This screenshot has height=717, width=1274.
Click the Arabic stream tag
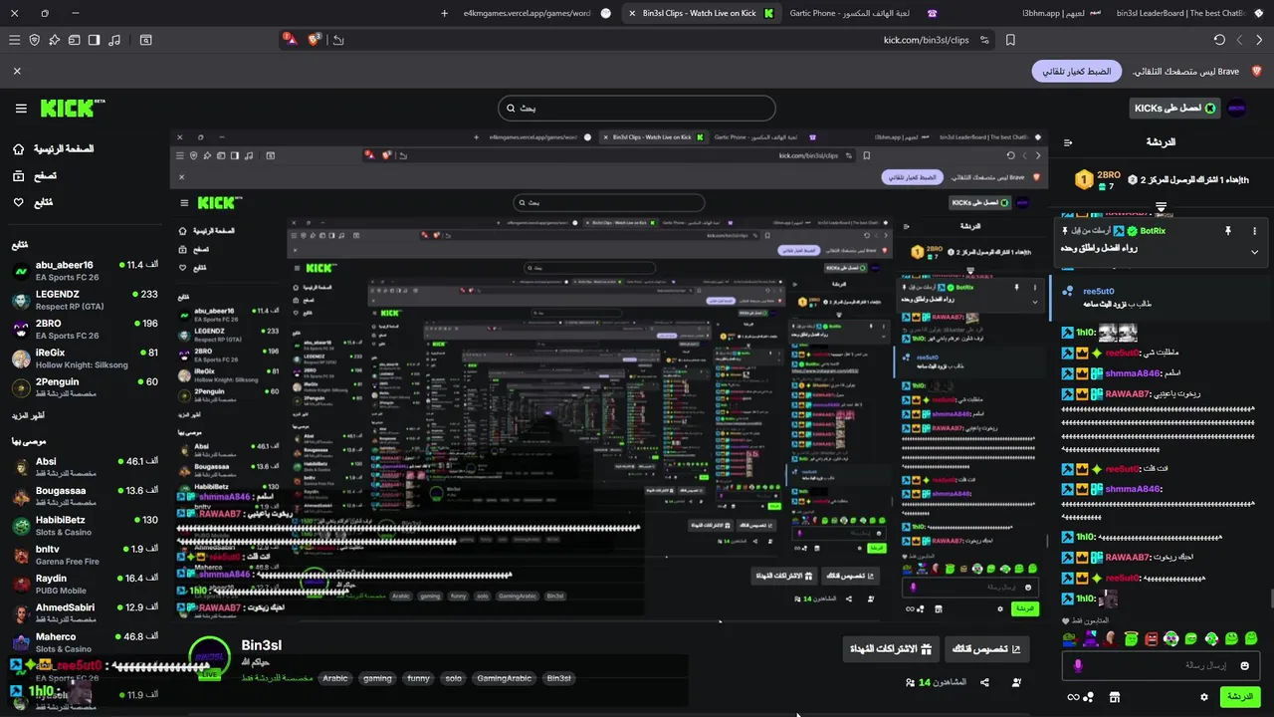coord(335,678)
